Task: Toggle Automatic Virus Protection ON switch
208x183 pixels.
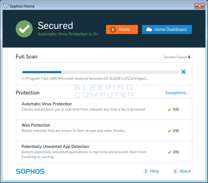Action: tap(173, 110)
